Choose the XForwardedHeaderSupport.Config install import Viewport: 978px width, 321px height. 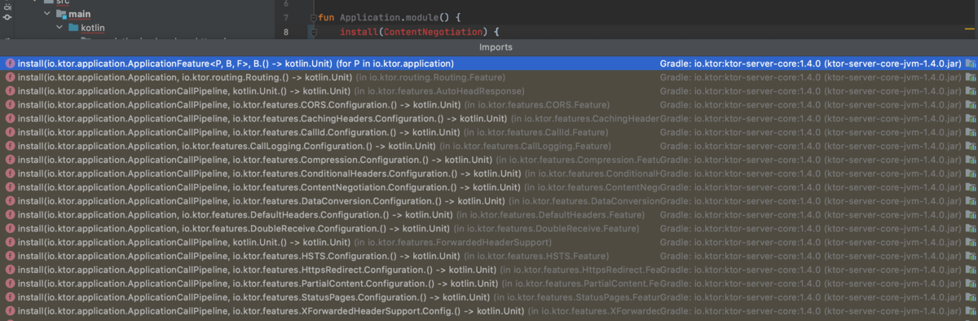pyautogui.click(x=489, y=311)
